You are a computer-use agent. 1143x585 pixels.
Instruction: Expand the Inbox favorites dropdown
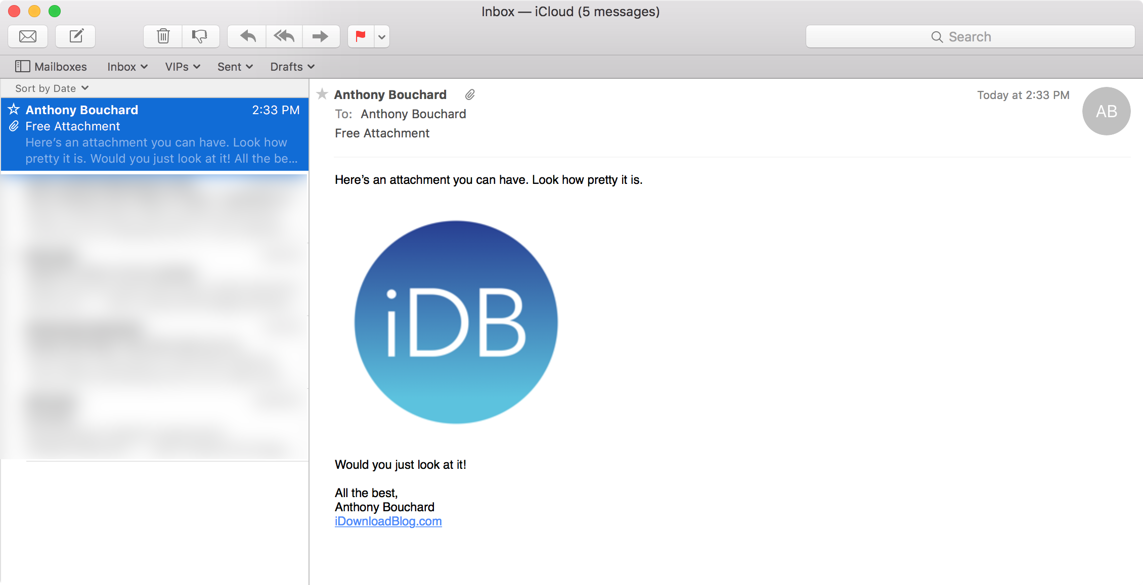126,66
